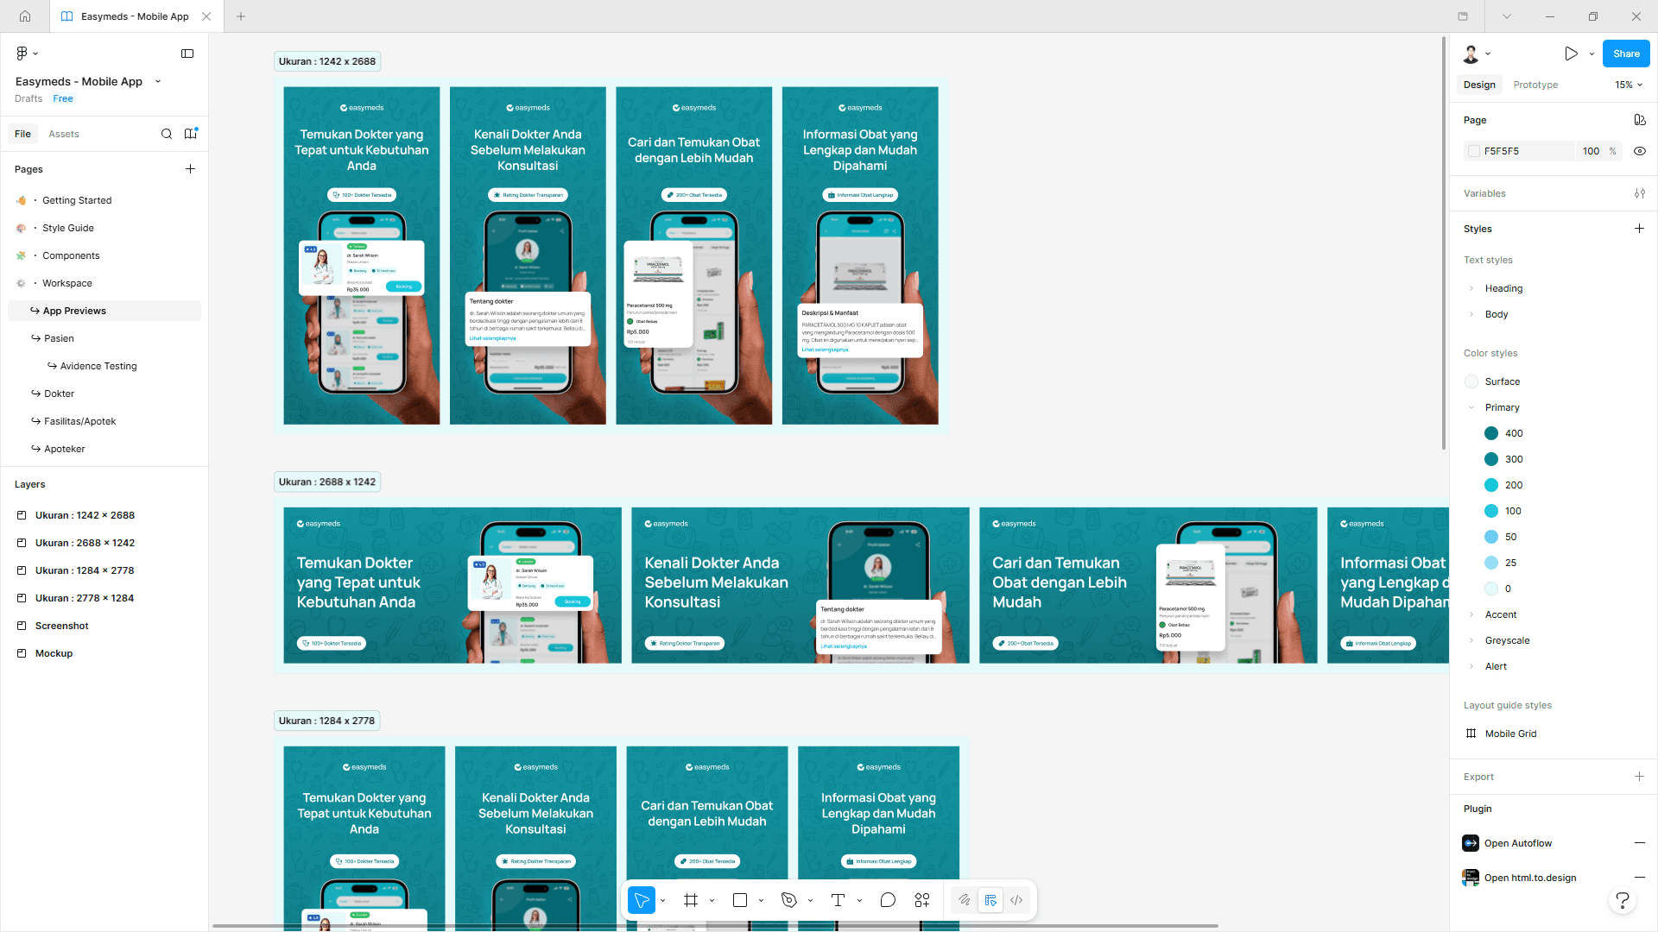This screenshot has width=1658, height=932.
Task: Click the Present play button
Action: click(x=1571, y=54)
